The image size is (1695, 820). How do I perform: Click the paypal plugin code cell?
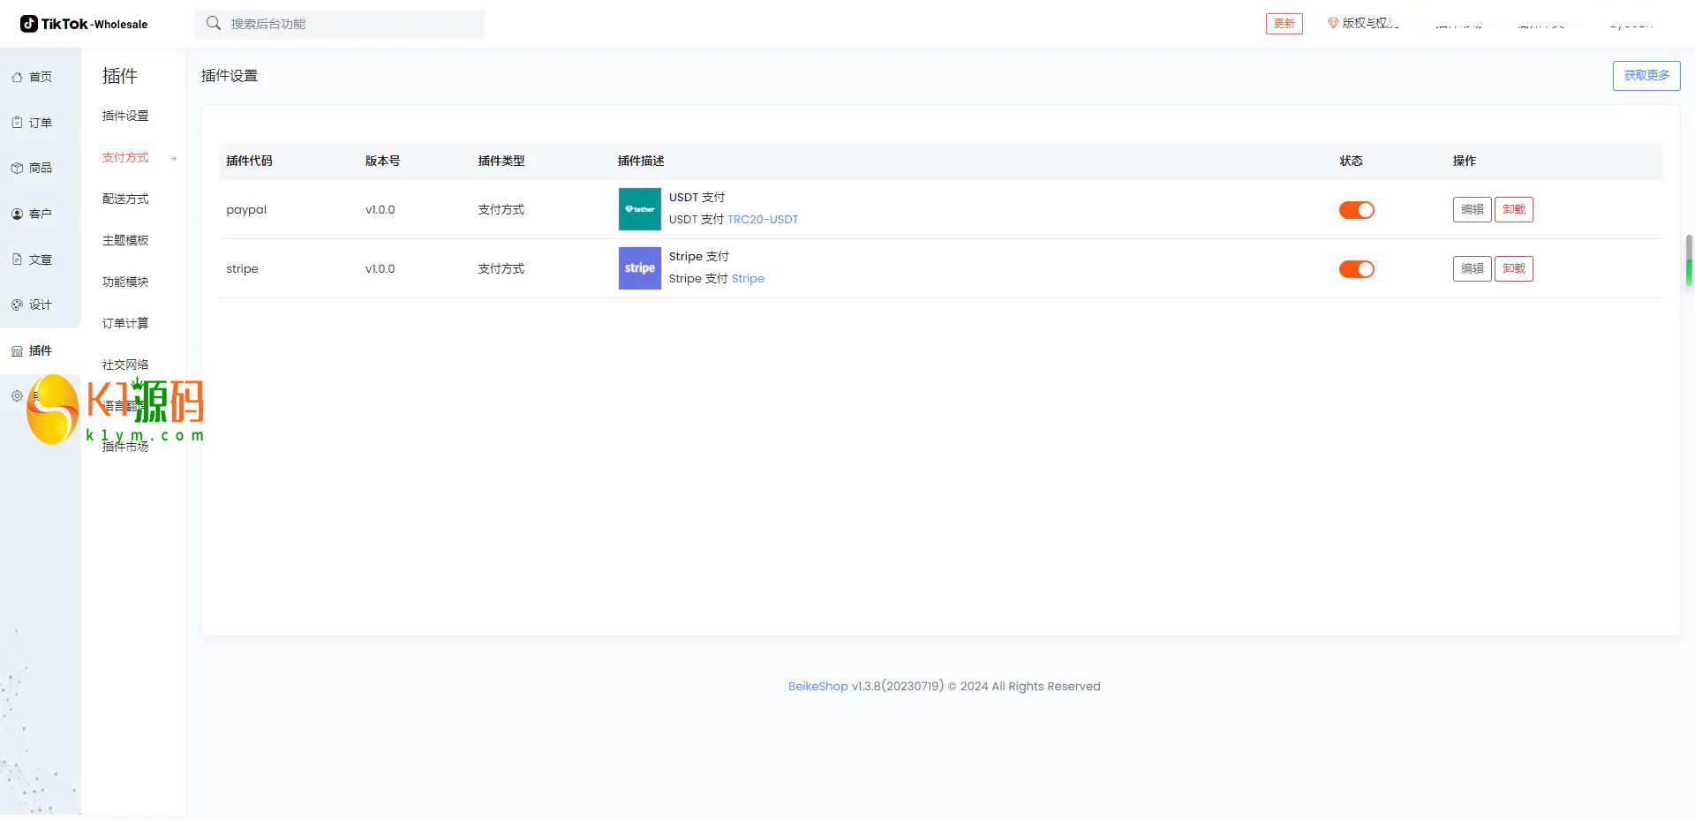click(246, 210)
